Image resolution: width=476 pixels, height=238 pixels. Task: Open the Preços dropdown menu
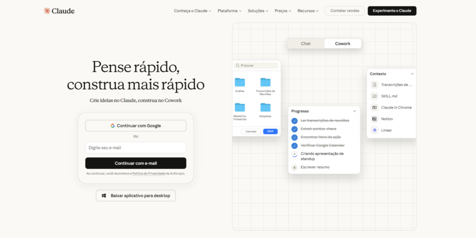(x=283, y=11)
